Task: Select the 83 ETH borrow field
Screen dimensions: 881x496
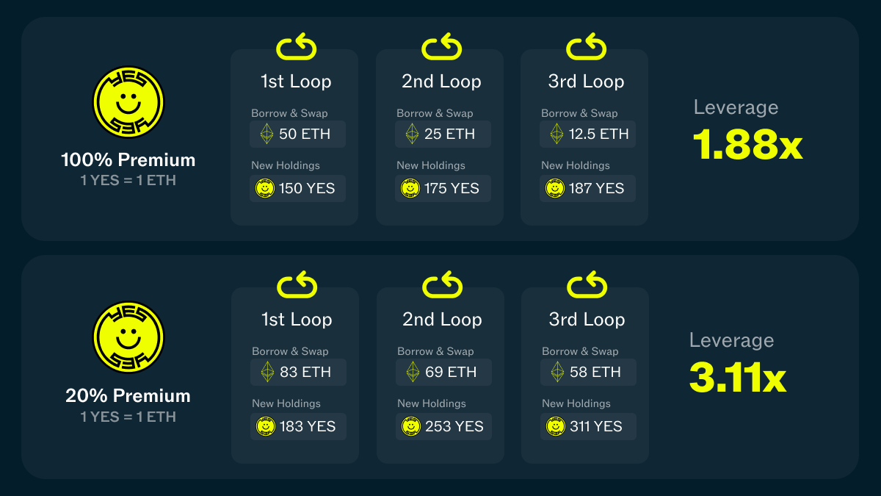Action: (x=298, y=373)
